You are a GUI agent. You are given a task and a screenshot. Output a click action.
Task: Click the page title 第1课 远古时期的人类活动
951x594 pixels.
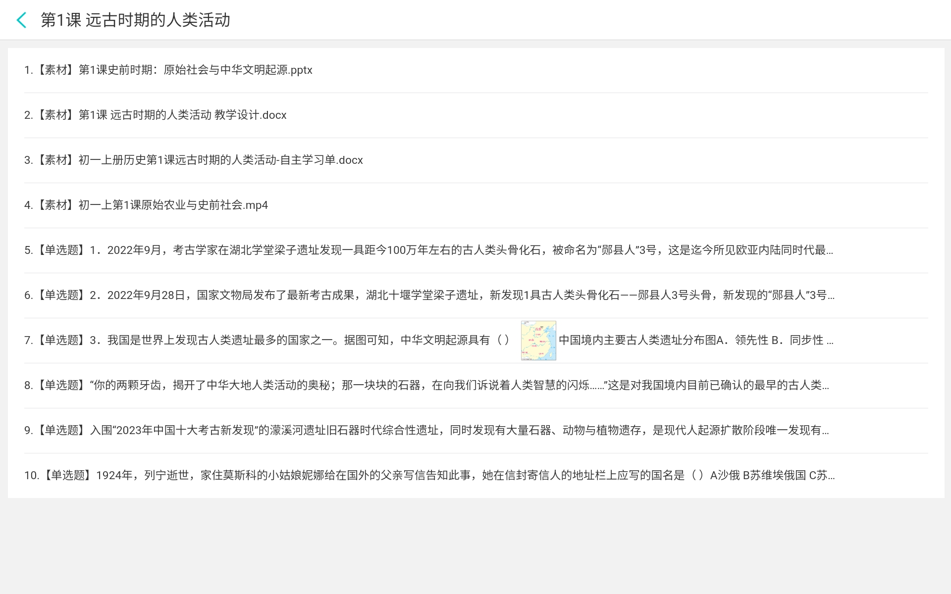pyautogui.click(x=135, y=20)
